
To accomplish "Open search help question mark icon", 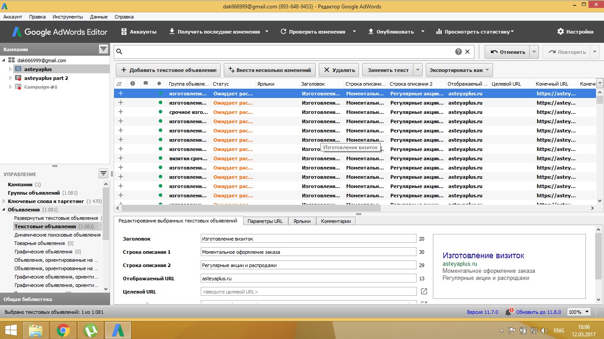I will pyautogui.click(x=459, y=52).
